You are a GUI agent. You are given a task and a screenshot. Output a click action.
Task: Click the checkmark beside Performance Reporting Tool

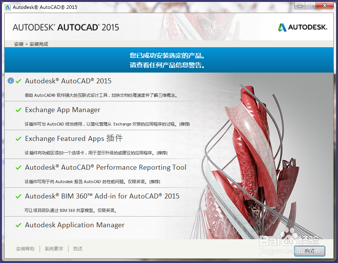18,167
